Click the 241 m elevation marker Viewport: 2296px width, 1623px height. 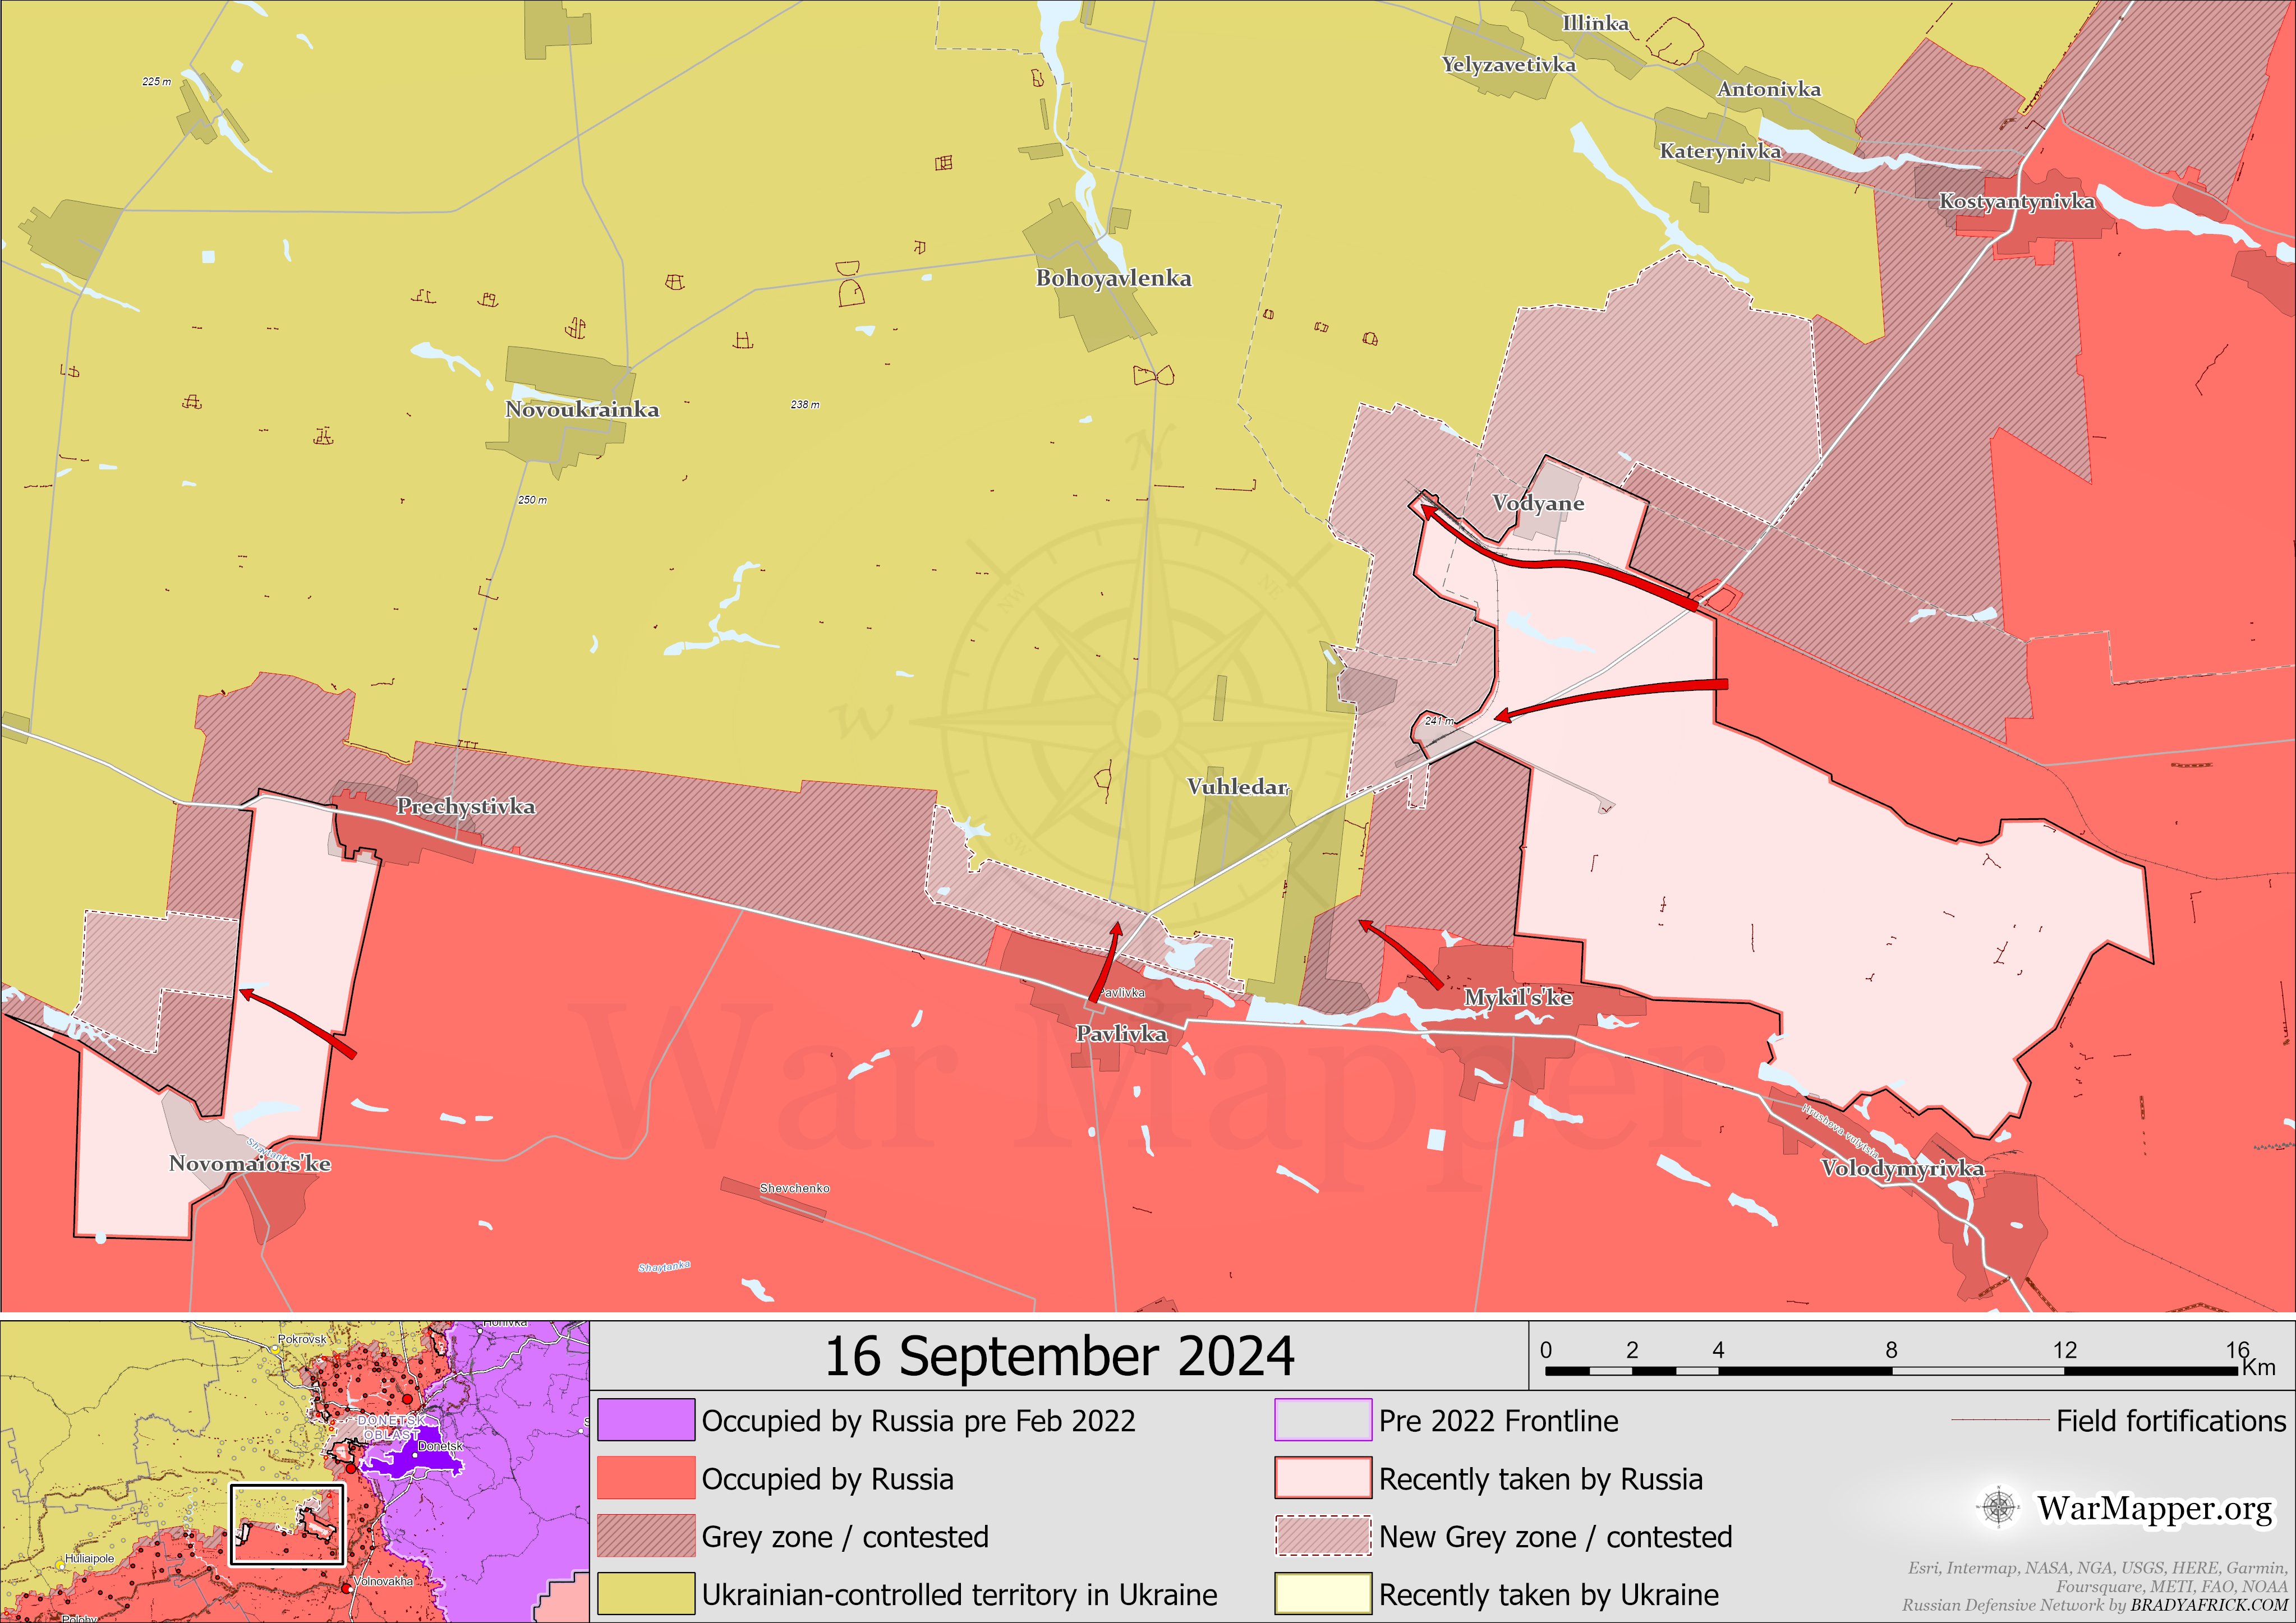pyautogui.click(x=1439, y=720)
